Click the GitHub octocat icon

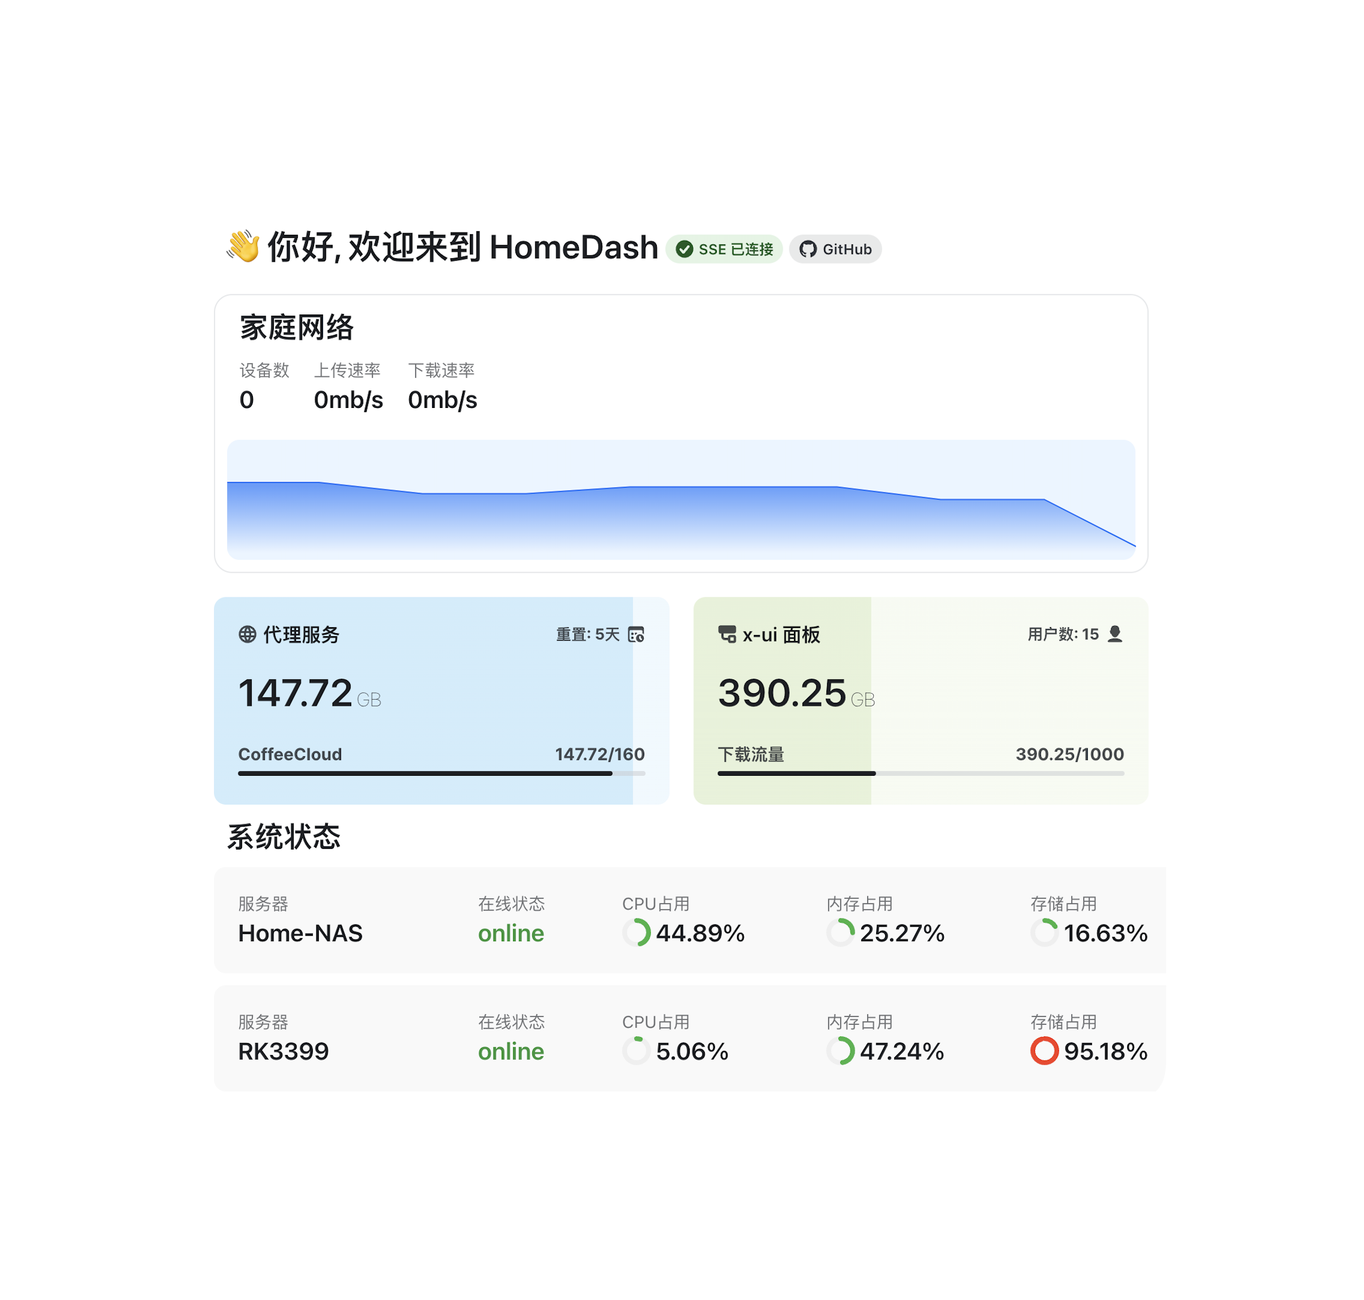point(807,249)
